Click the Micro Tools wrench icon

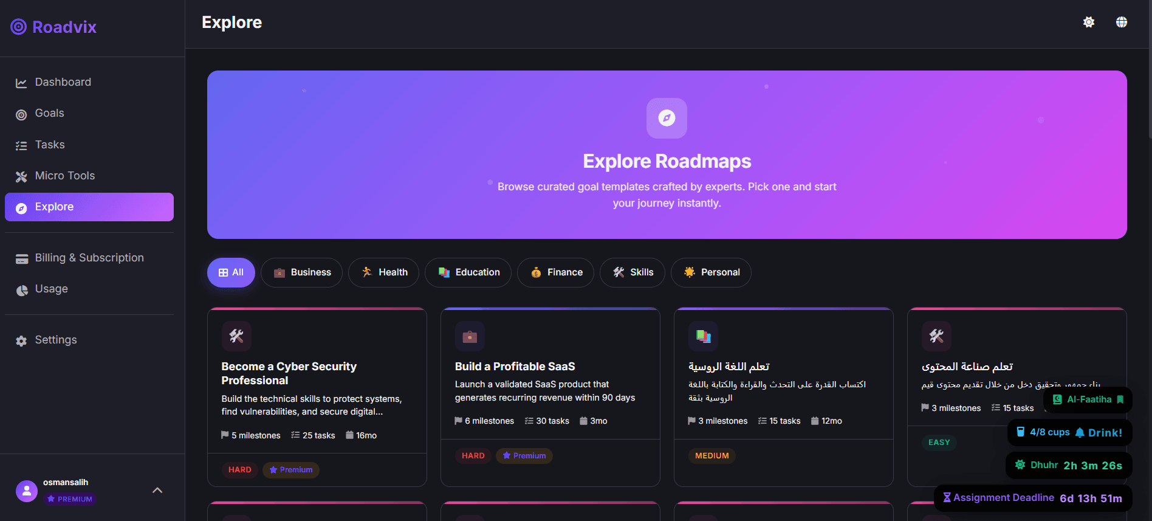point(21,177)
